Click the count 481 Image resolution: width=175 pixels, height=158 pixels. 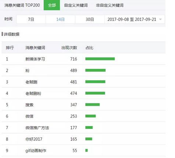coord(74,82)
